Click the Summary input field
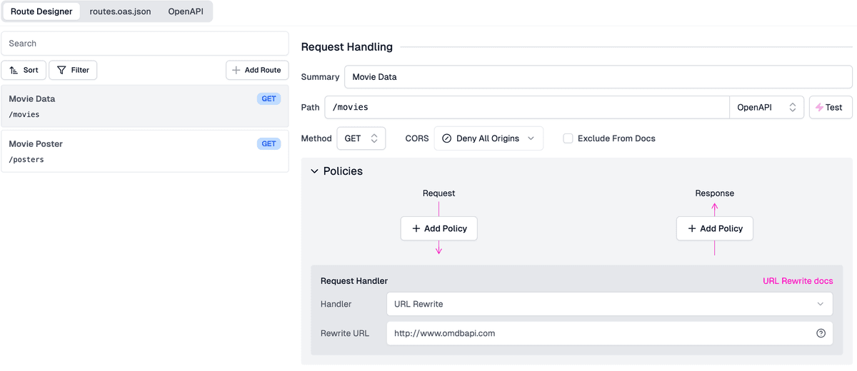The height and width of the screenshot is (371, 857). click(x=598, y=76)
